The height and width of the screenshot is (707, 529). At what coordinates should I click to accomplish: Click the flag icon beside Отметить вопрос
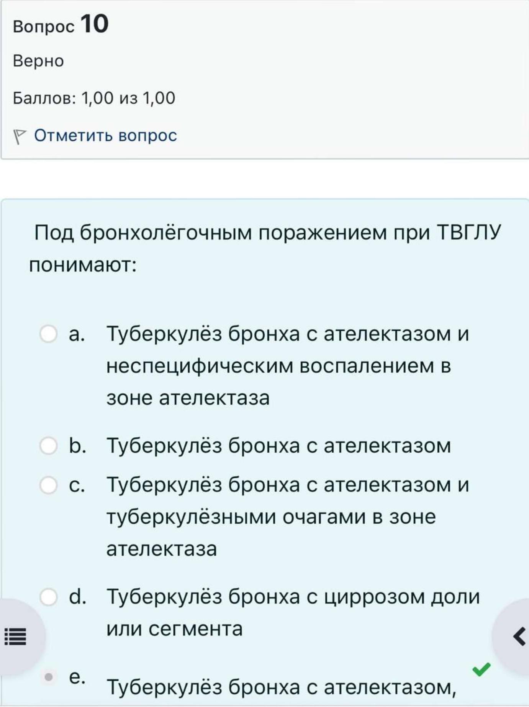click(x=20, y=137)
